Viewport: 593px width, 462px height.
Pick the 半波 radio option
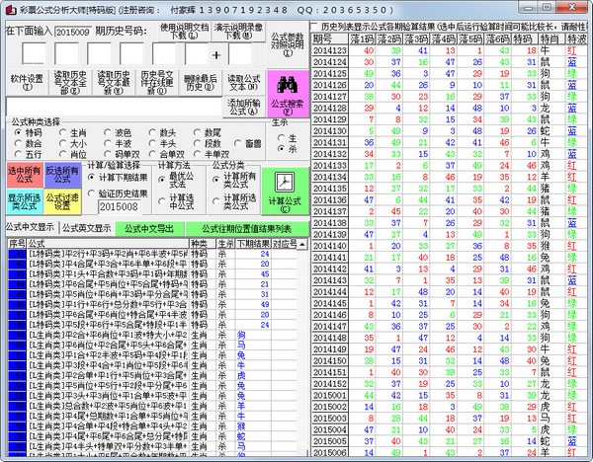tap(108, 143)
